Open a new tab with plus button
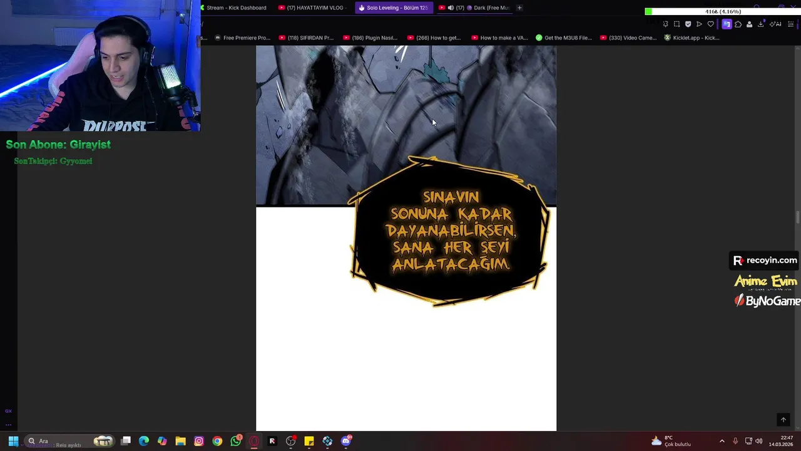Screen dimensions: 801x451 click(x=519, y=8)
